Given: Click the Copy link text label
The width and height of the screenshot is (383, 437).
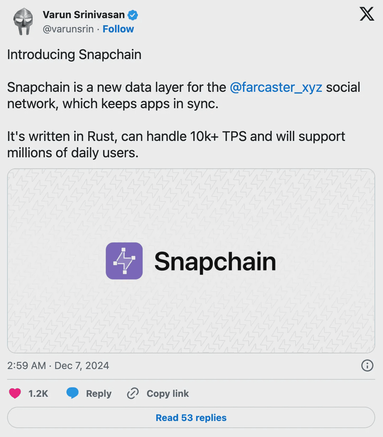Looking at the screenshot, I should [168, 394].
